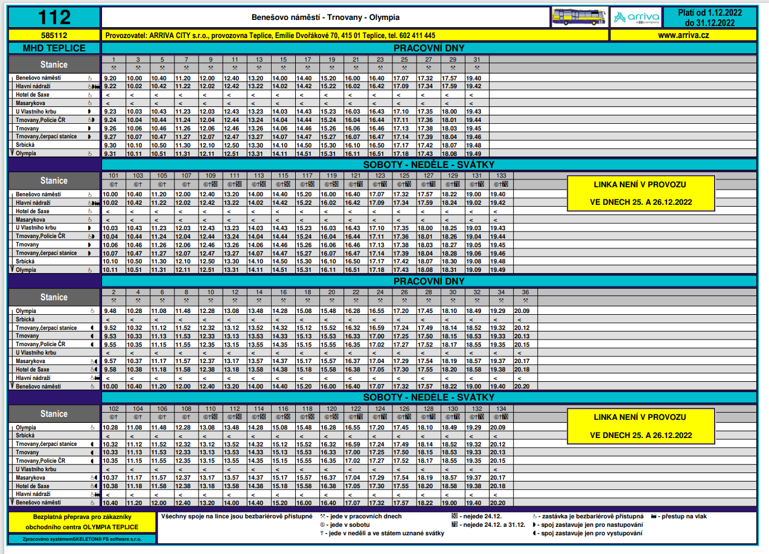769x554 pixels.
Task: Click the Saturday circle symbol in the legend
Action: (323, 525)
